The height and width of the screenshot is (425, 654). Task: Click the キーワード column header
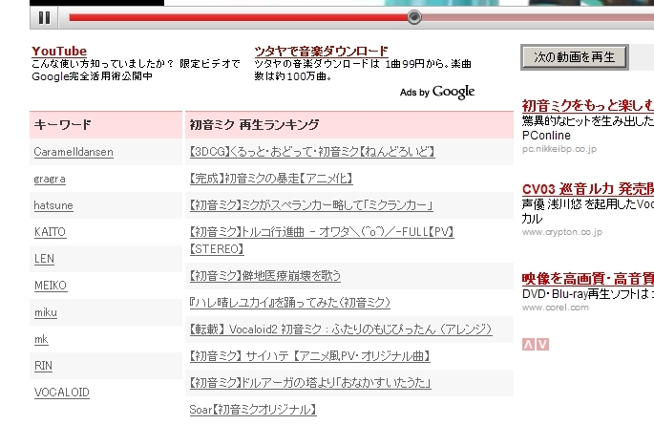(x=106, y=125)
